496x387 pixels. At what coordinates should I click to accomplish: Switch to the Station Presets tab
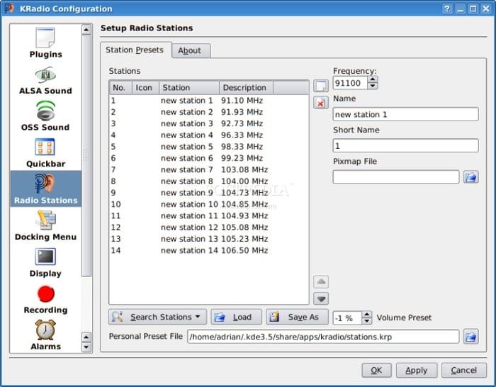(x=135, y=50)
